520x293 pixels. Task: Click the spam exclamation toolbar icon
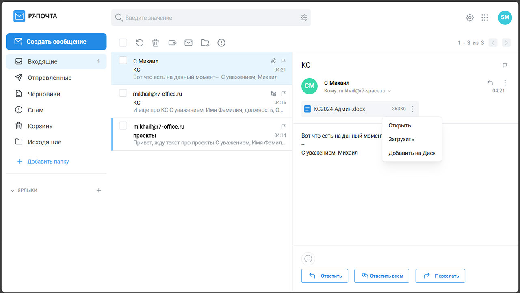(221, 43)
